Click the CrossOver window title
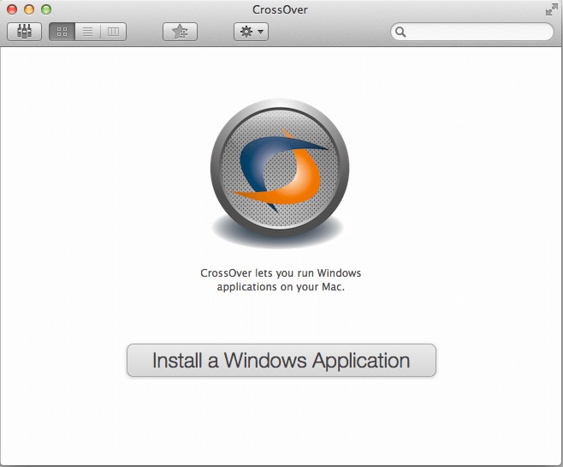Image resolution: width=563 pixels, height=467 pixels. (280, 9)
